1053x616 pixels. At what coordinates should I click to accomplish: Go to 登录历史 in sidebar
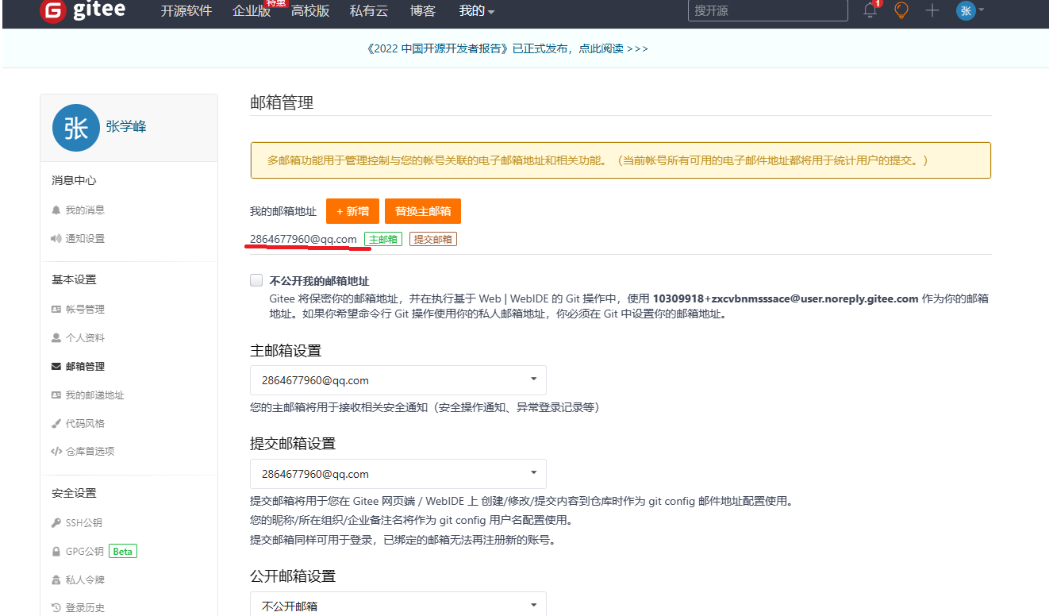point(85,608)
